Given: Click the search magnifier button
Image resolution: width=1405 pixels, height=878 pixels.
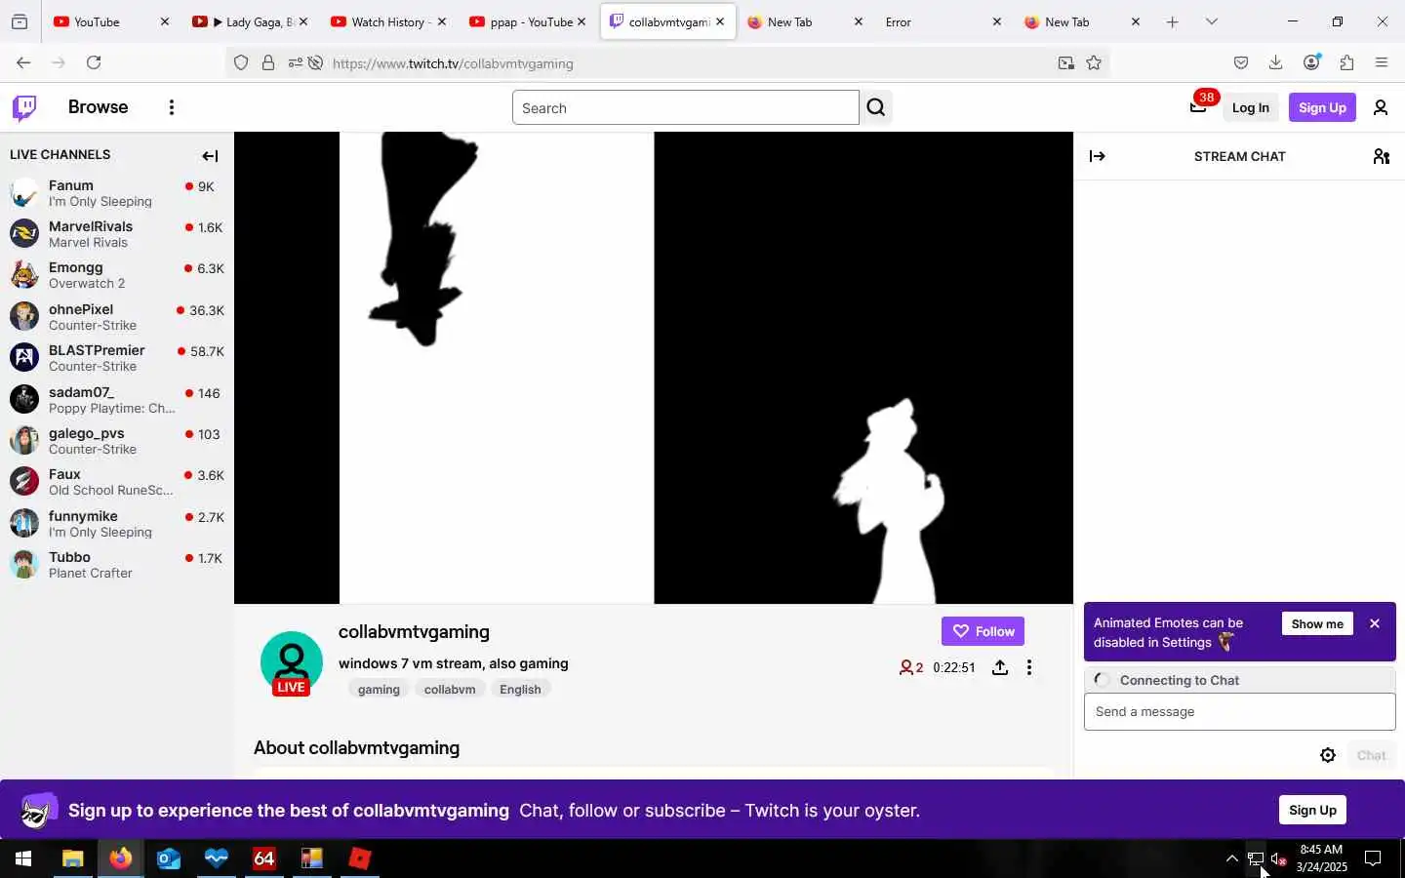Looking at the screenshot, I should pos(876,107).
